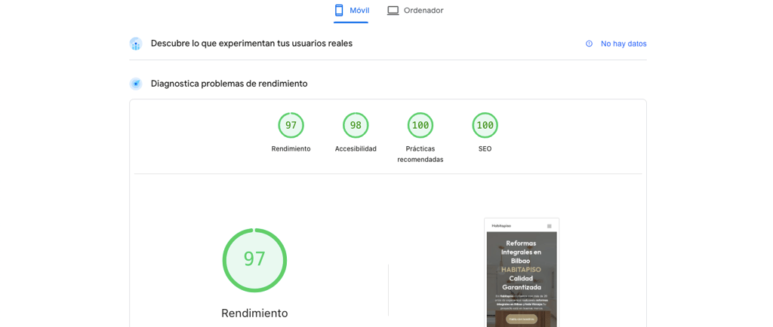Viewport: 773px width, 327px height.
Task: Click the SEO label
Action: (x=485, y=149)
